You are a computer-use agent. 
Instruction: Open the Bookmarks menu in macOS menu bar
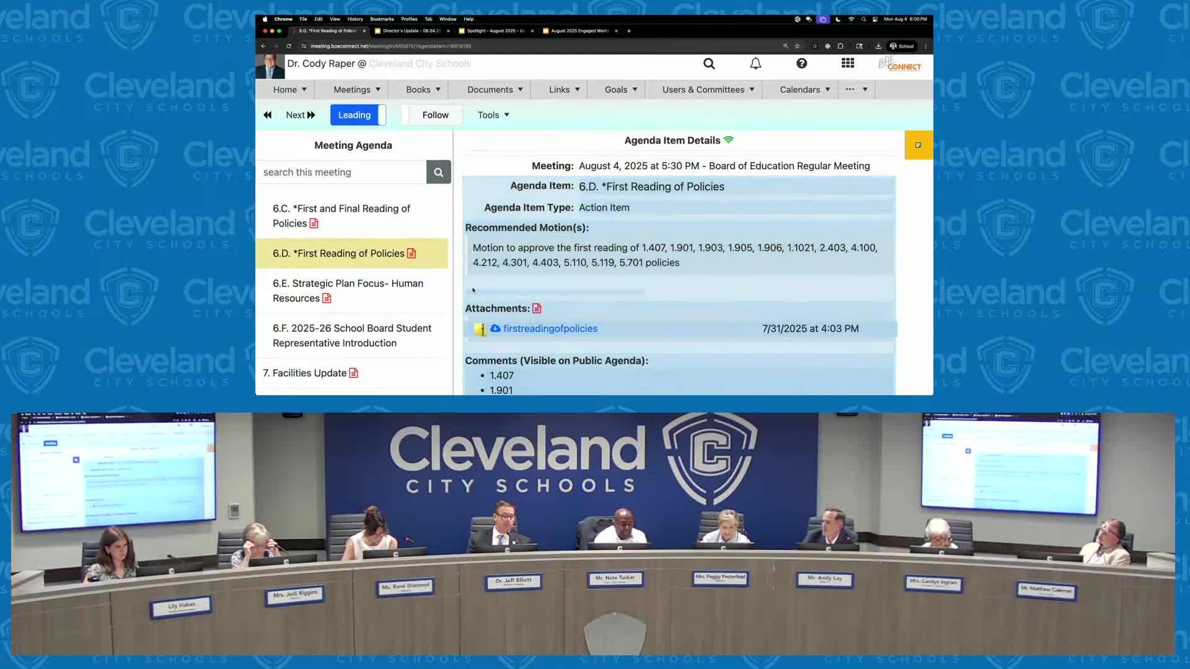382,19
